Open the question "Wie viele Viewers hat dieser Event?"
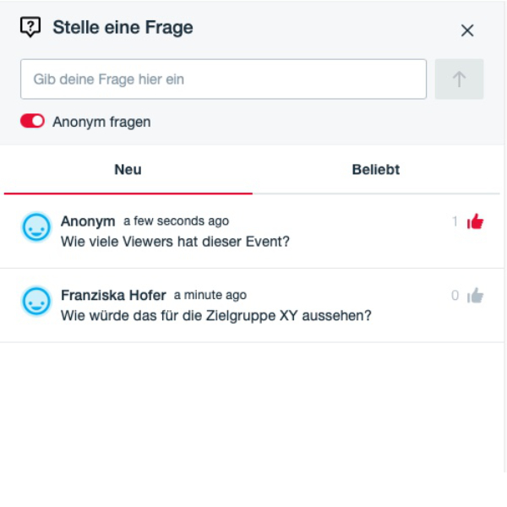Viewport: 507px width, 507px height. click(x=175, y=242)
